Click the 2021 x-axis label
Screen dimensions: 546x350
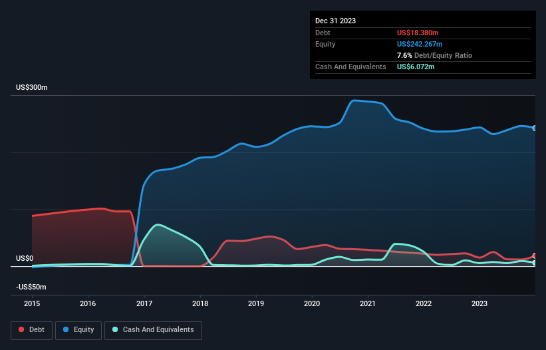[368, 303]
